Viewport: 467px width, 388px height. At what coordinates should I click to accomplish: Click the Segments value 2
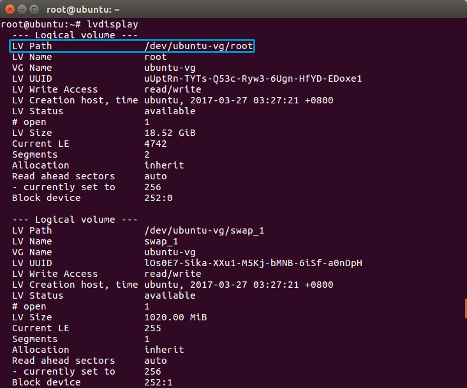pos(147,154)
